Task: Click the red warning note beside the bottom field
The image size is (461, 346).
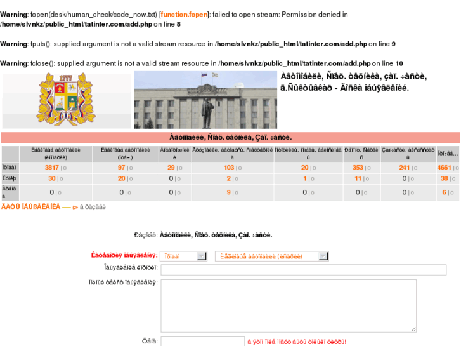Action: click(x=297, y=342)
